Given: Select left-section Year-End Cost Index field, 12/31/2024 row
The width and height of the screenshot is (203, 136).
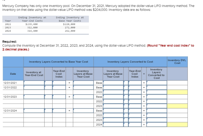Looking at the screenshot, I should 59,111.
